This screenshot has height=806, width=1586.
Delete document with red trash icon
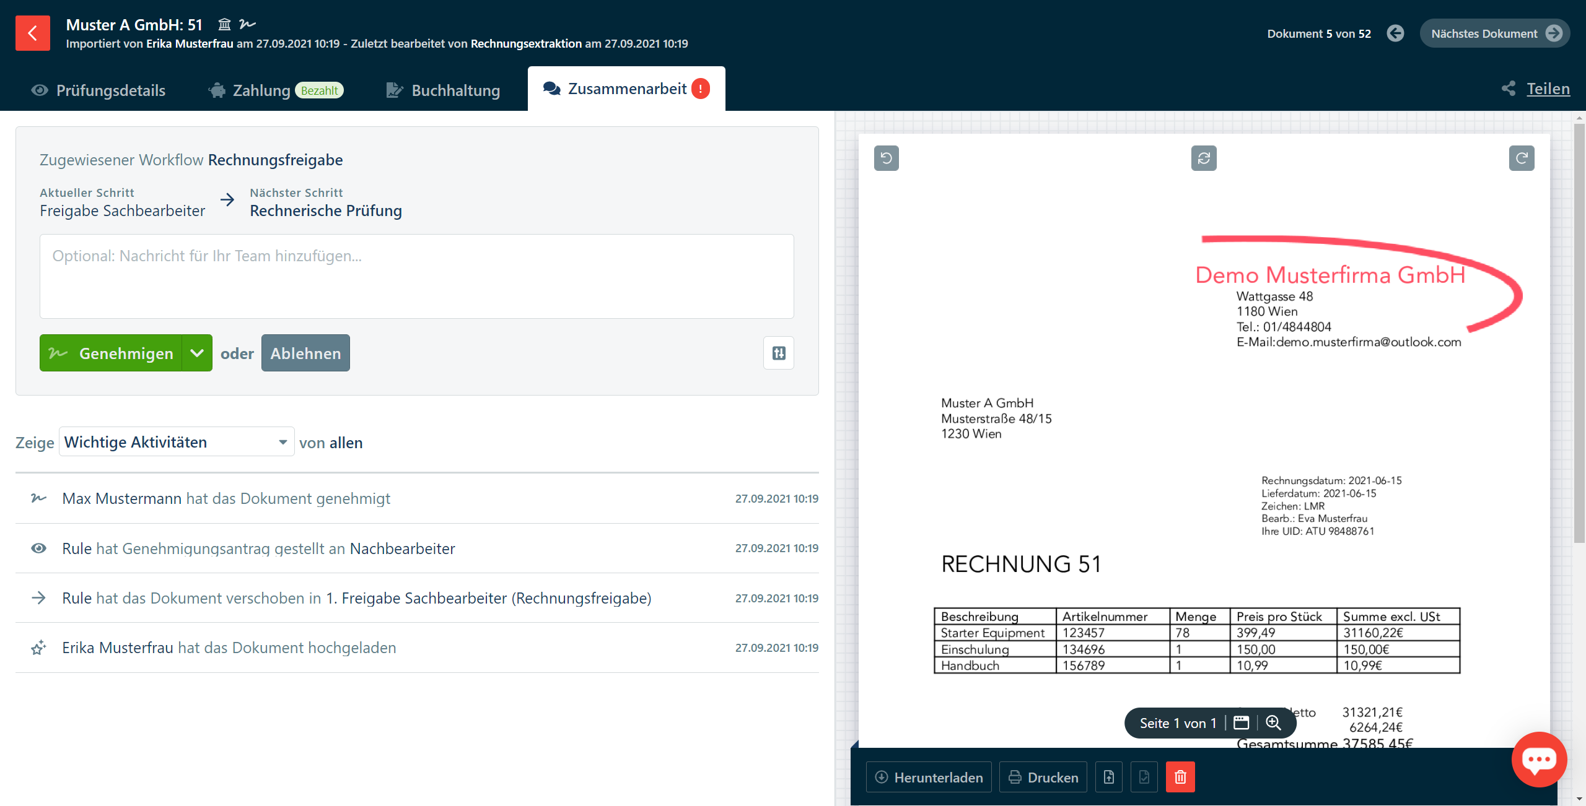(1180, 777)
